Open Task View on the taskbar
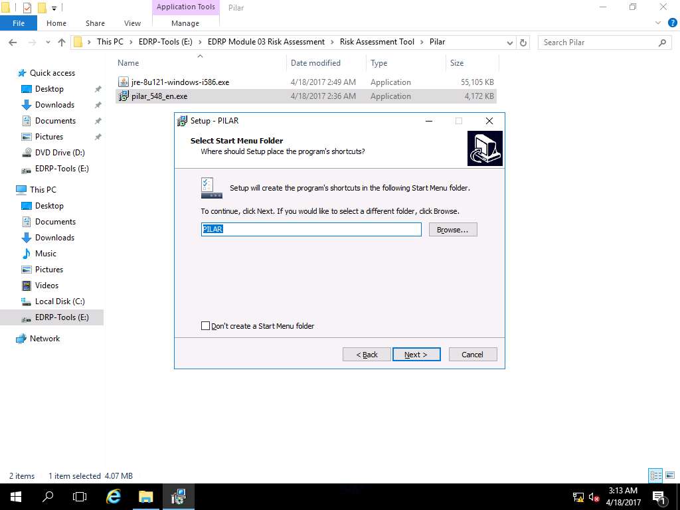 click(80, 497)
